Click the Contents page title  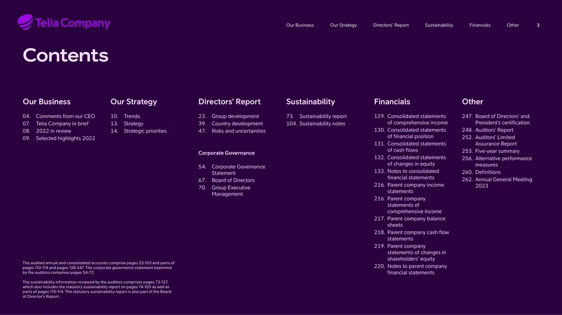pyautogui.click(x=65, y=55)
